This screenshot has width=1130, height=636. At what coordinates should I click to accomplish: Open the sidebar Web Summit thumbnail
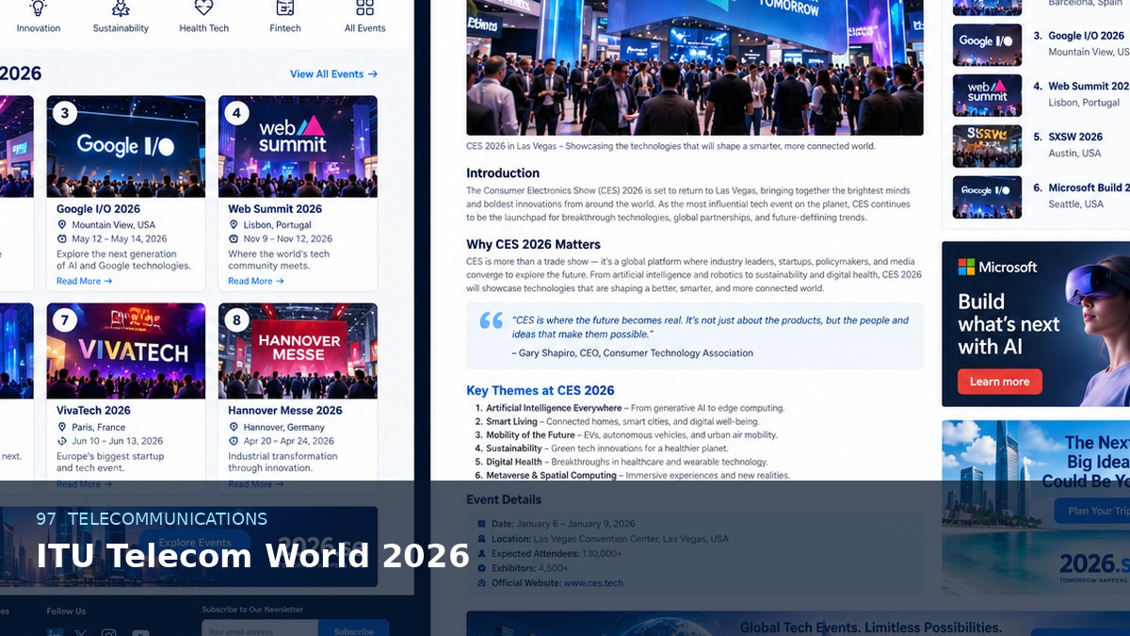(x=987, y=95)
